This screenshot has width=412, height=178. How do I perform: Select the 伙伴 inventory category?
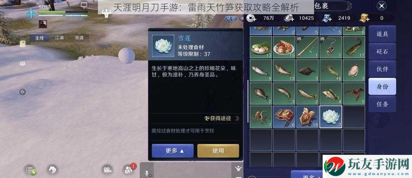pos(382,69)
